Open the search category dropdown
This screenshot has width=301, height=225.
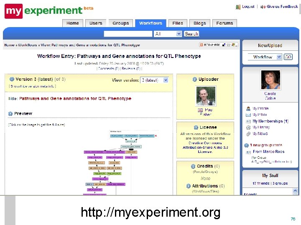point(168,34)
